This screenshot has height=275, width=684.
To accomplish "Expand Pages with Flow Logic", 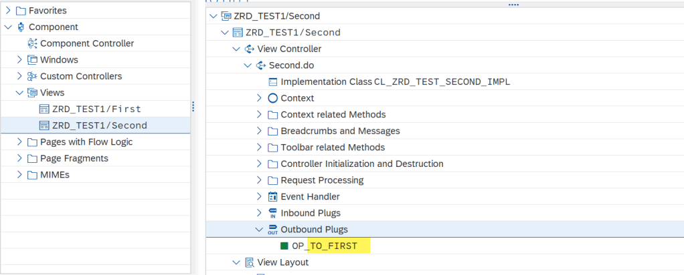I will (x=19, y=142).
